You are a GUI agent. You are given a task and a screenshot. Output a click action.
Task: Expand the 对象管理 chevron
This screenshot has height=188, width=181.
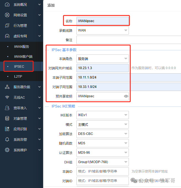(39, 118)
